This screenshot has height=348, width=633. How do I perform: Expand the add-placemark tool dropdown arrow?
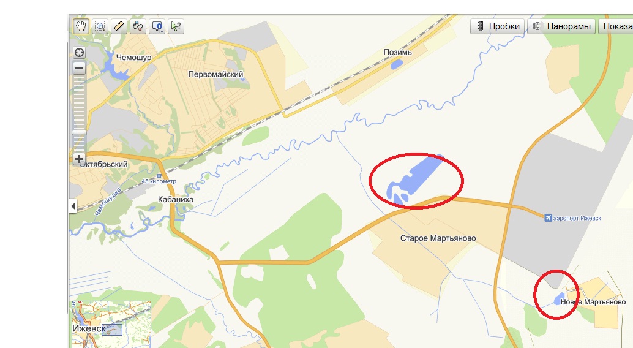[162, 31]
